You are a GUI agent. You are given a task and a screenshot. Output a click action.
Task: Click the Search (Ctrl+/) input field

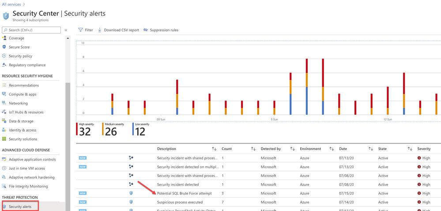(x=31, y=30)
